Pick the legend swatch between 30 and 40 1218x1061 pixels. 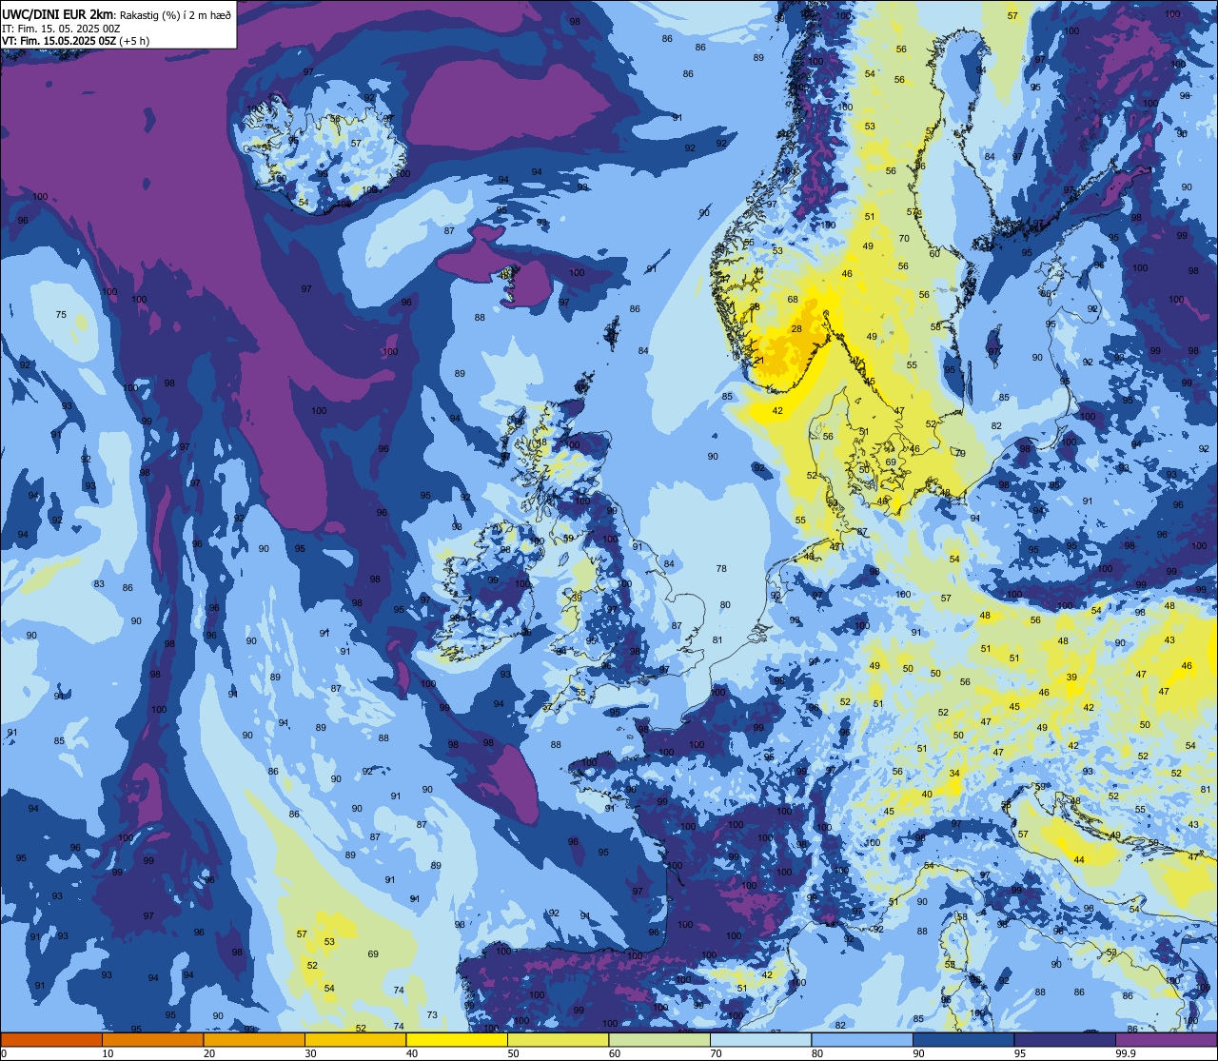(355, 1039)
